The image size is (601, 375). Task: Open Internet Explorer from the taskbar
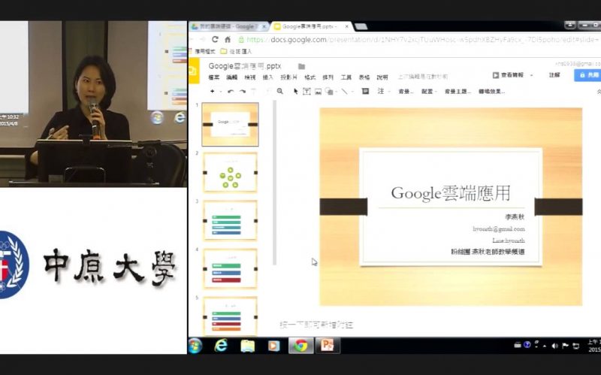(x=221, y=346)
